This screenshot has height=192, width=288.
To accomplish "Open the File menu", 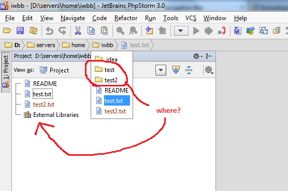I will click(10, 18).
